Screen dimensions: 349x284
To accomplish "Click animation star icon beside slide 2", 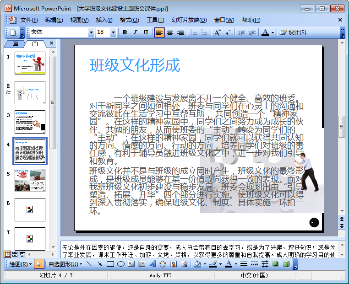I will (8, 92).
